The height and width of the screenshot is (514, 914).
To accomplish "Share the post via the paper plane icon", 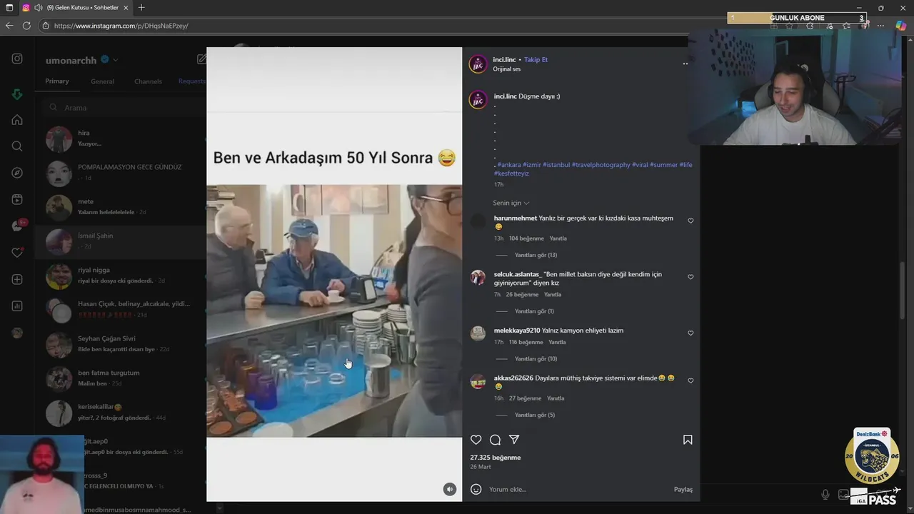I will pyautogui.click(x=514, y=440).
